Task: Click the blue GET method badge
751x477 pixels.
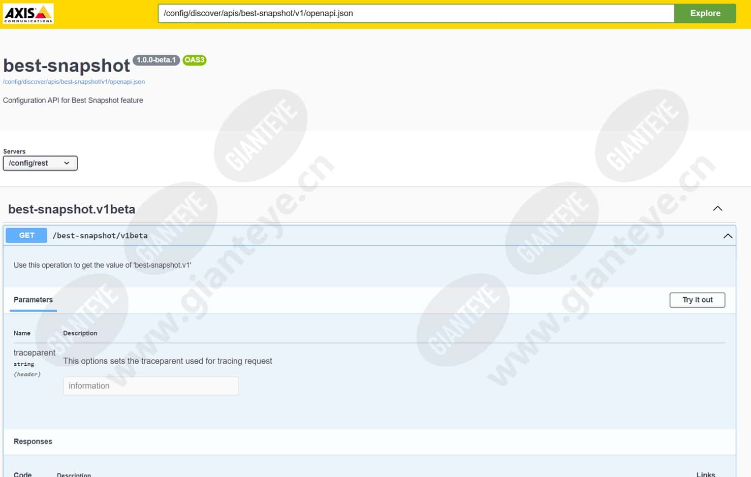Action: (26, 235)
